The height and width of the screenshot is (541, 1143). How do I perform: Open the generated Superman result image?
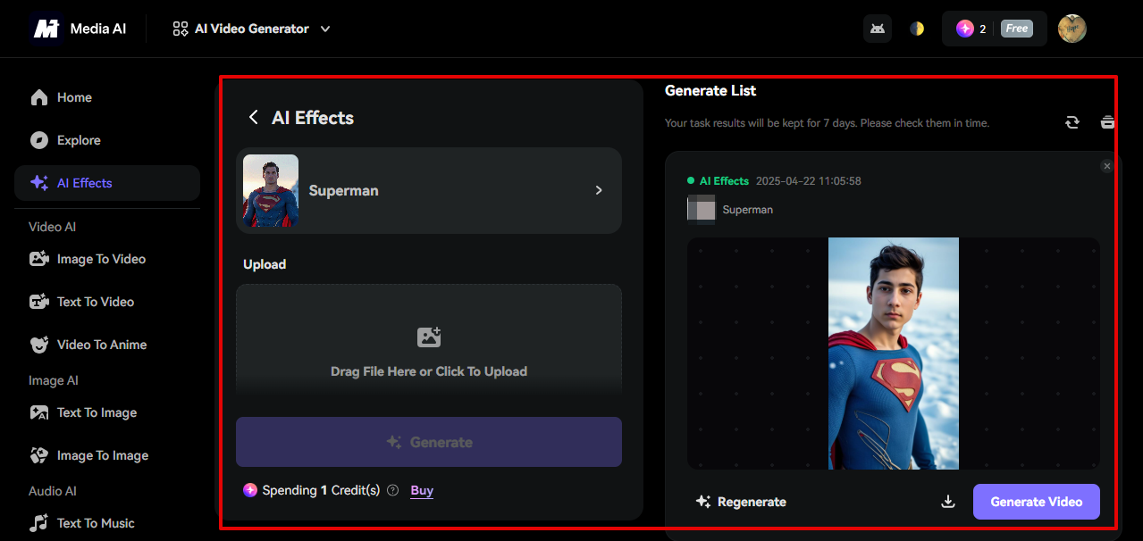pyautogui.click(x=894, y=354)
